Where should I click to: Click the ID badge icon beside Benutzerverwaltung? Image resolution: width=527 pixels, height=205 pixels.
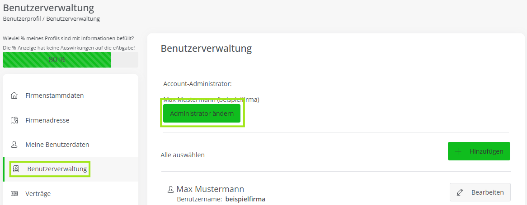(16, 169)
